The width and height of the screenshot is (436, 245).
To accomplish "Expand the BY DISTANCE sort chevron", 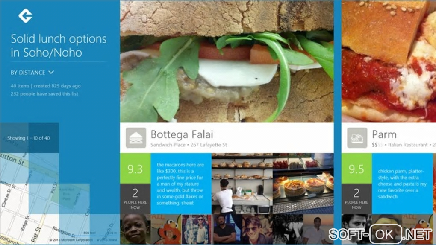I will [x=51, y=72].
